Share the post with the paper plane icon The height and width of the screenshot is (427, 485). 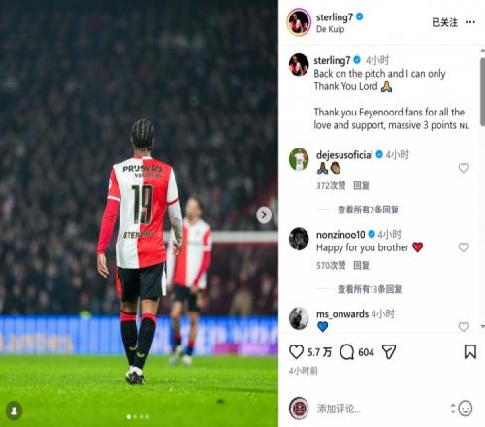(389, 352)
